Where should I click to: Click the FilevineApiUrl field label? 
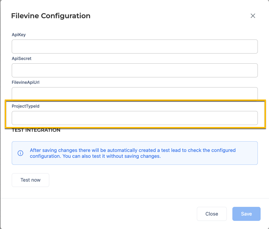coord(25,82)
